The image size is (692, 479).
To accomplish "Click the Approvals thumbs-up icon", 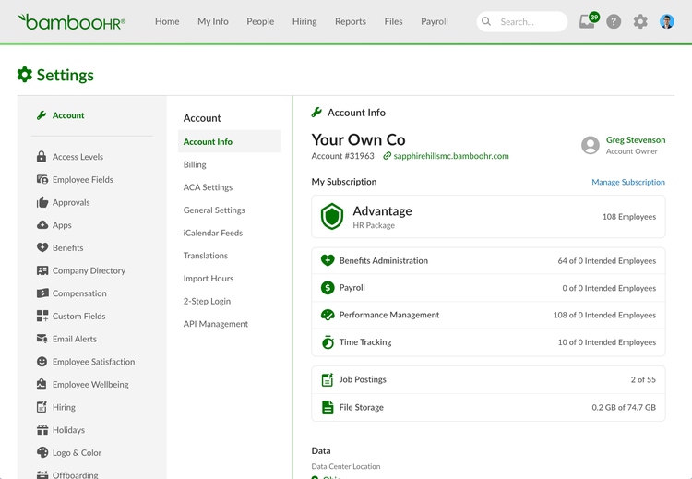I will coord(42,202).
